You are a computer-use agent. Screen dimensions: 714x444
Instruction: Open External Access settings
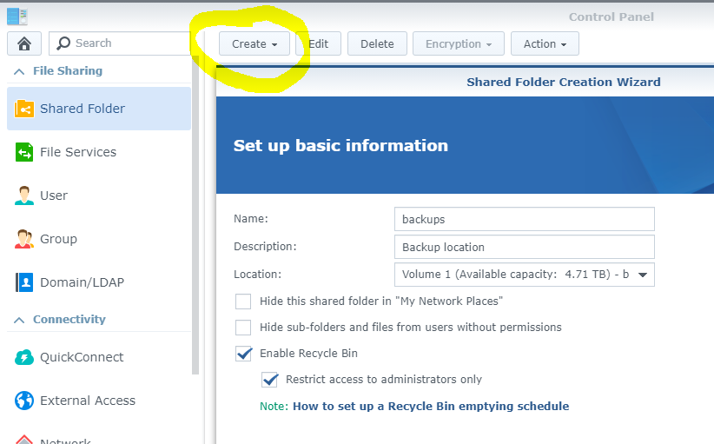(x=99, y=401)
